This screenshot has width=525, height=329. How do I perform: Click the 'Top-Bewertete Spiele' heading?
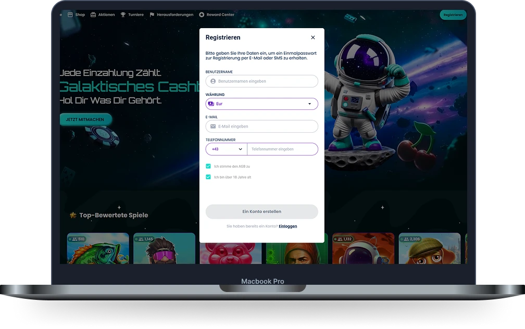114,215
